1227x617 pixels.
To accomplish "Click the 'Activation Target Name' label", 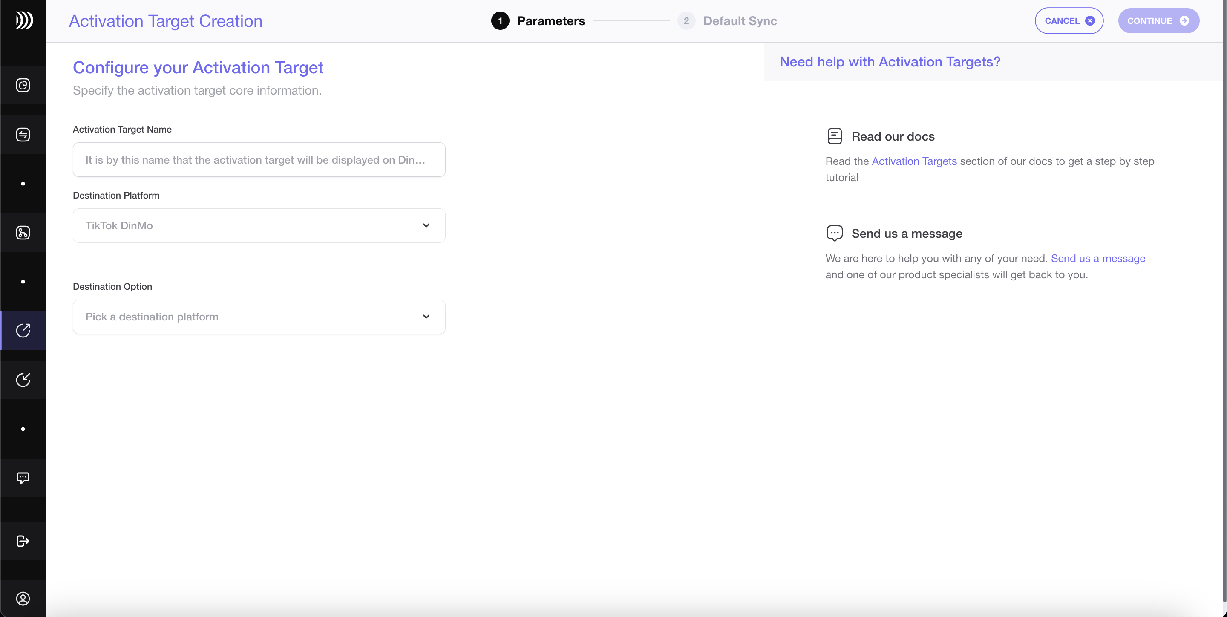I will click(x=122, y=129).
